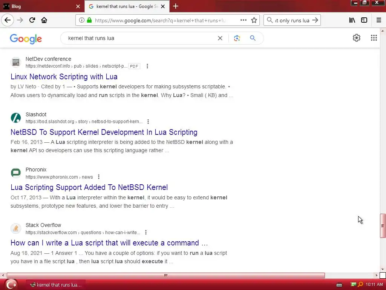This screenshot has width=386, height=290.
Task: Select the kernel that runs lua taskbar item
Action: pyautogui.click(x=56, y=285)
